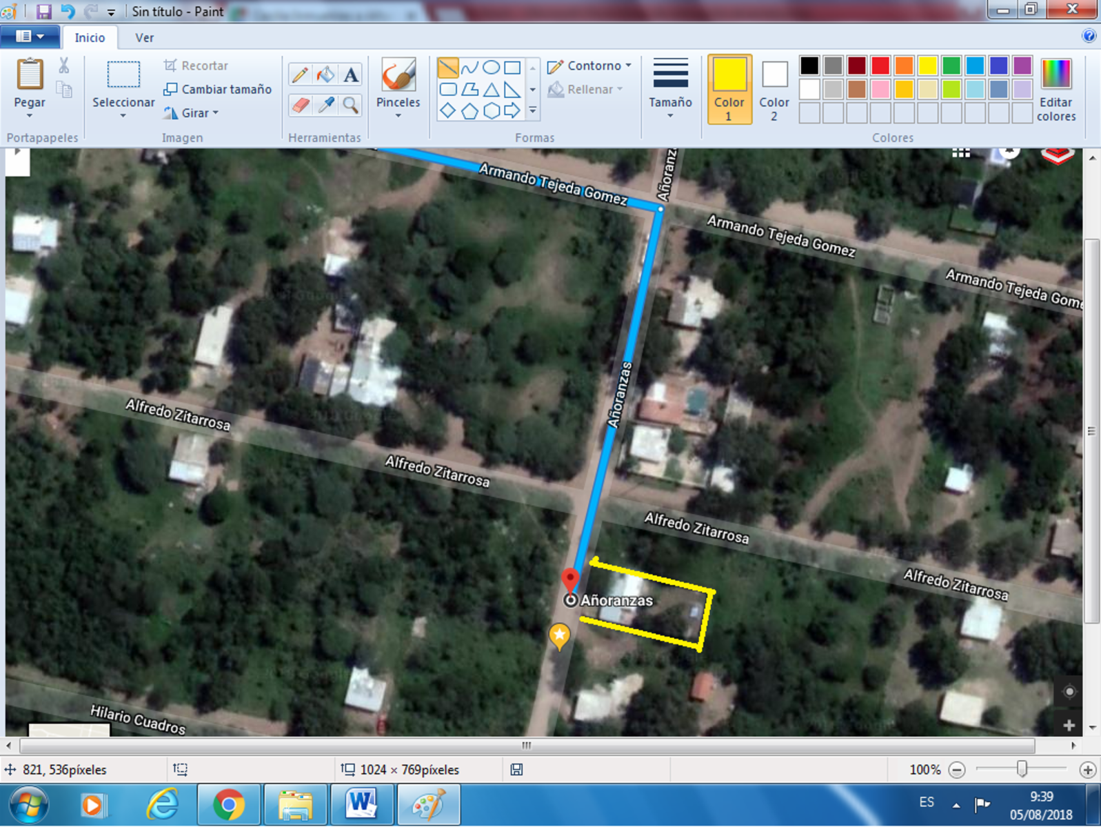
Task: Select the Text tool
Action: coord(351,74)
